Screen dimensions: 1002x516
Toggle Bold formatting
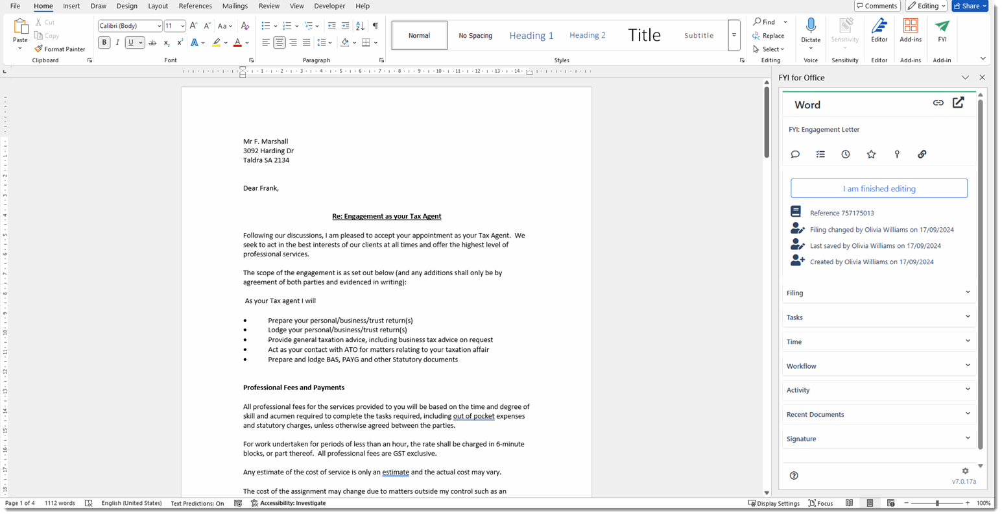(104, 43)
